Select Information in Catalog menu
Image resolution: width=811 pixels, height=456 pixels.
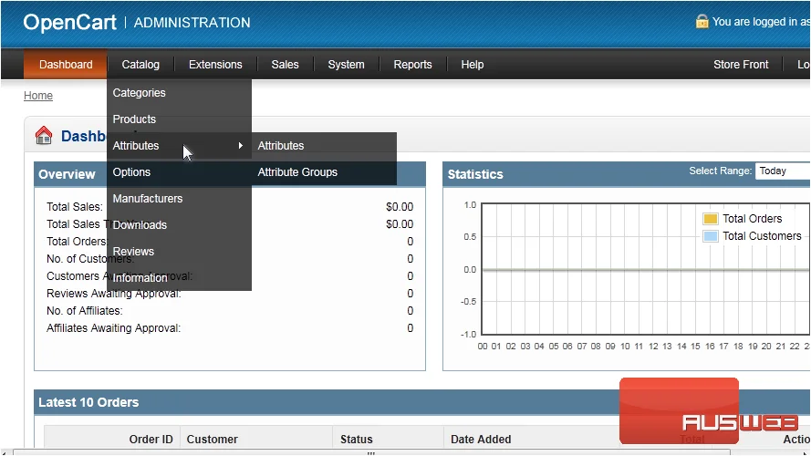179,277
